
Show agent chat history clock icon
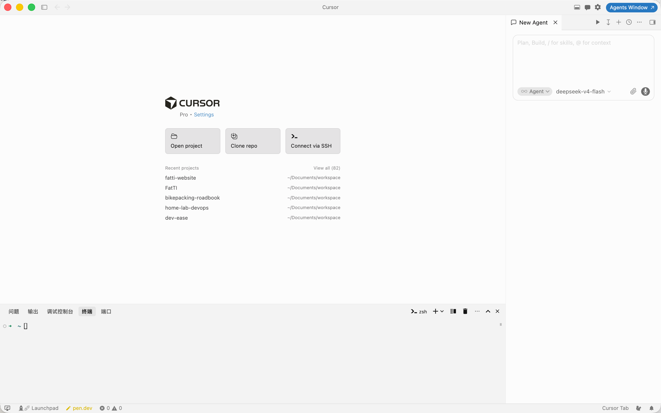click(x=629, y=22)
